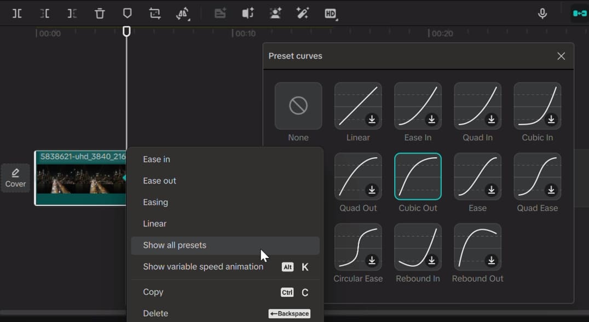Click Show variable speed animation
The image size is (589, 322).
pyautogui.click(x=226, y=267)
